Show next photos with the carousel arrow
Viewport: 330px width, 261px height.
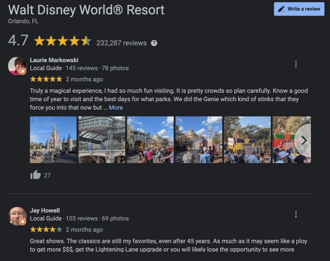[x=304, y=140]
